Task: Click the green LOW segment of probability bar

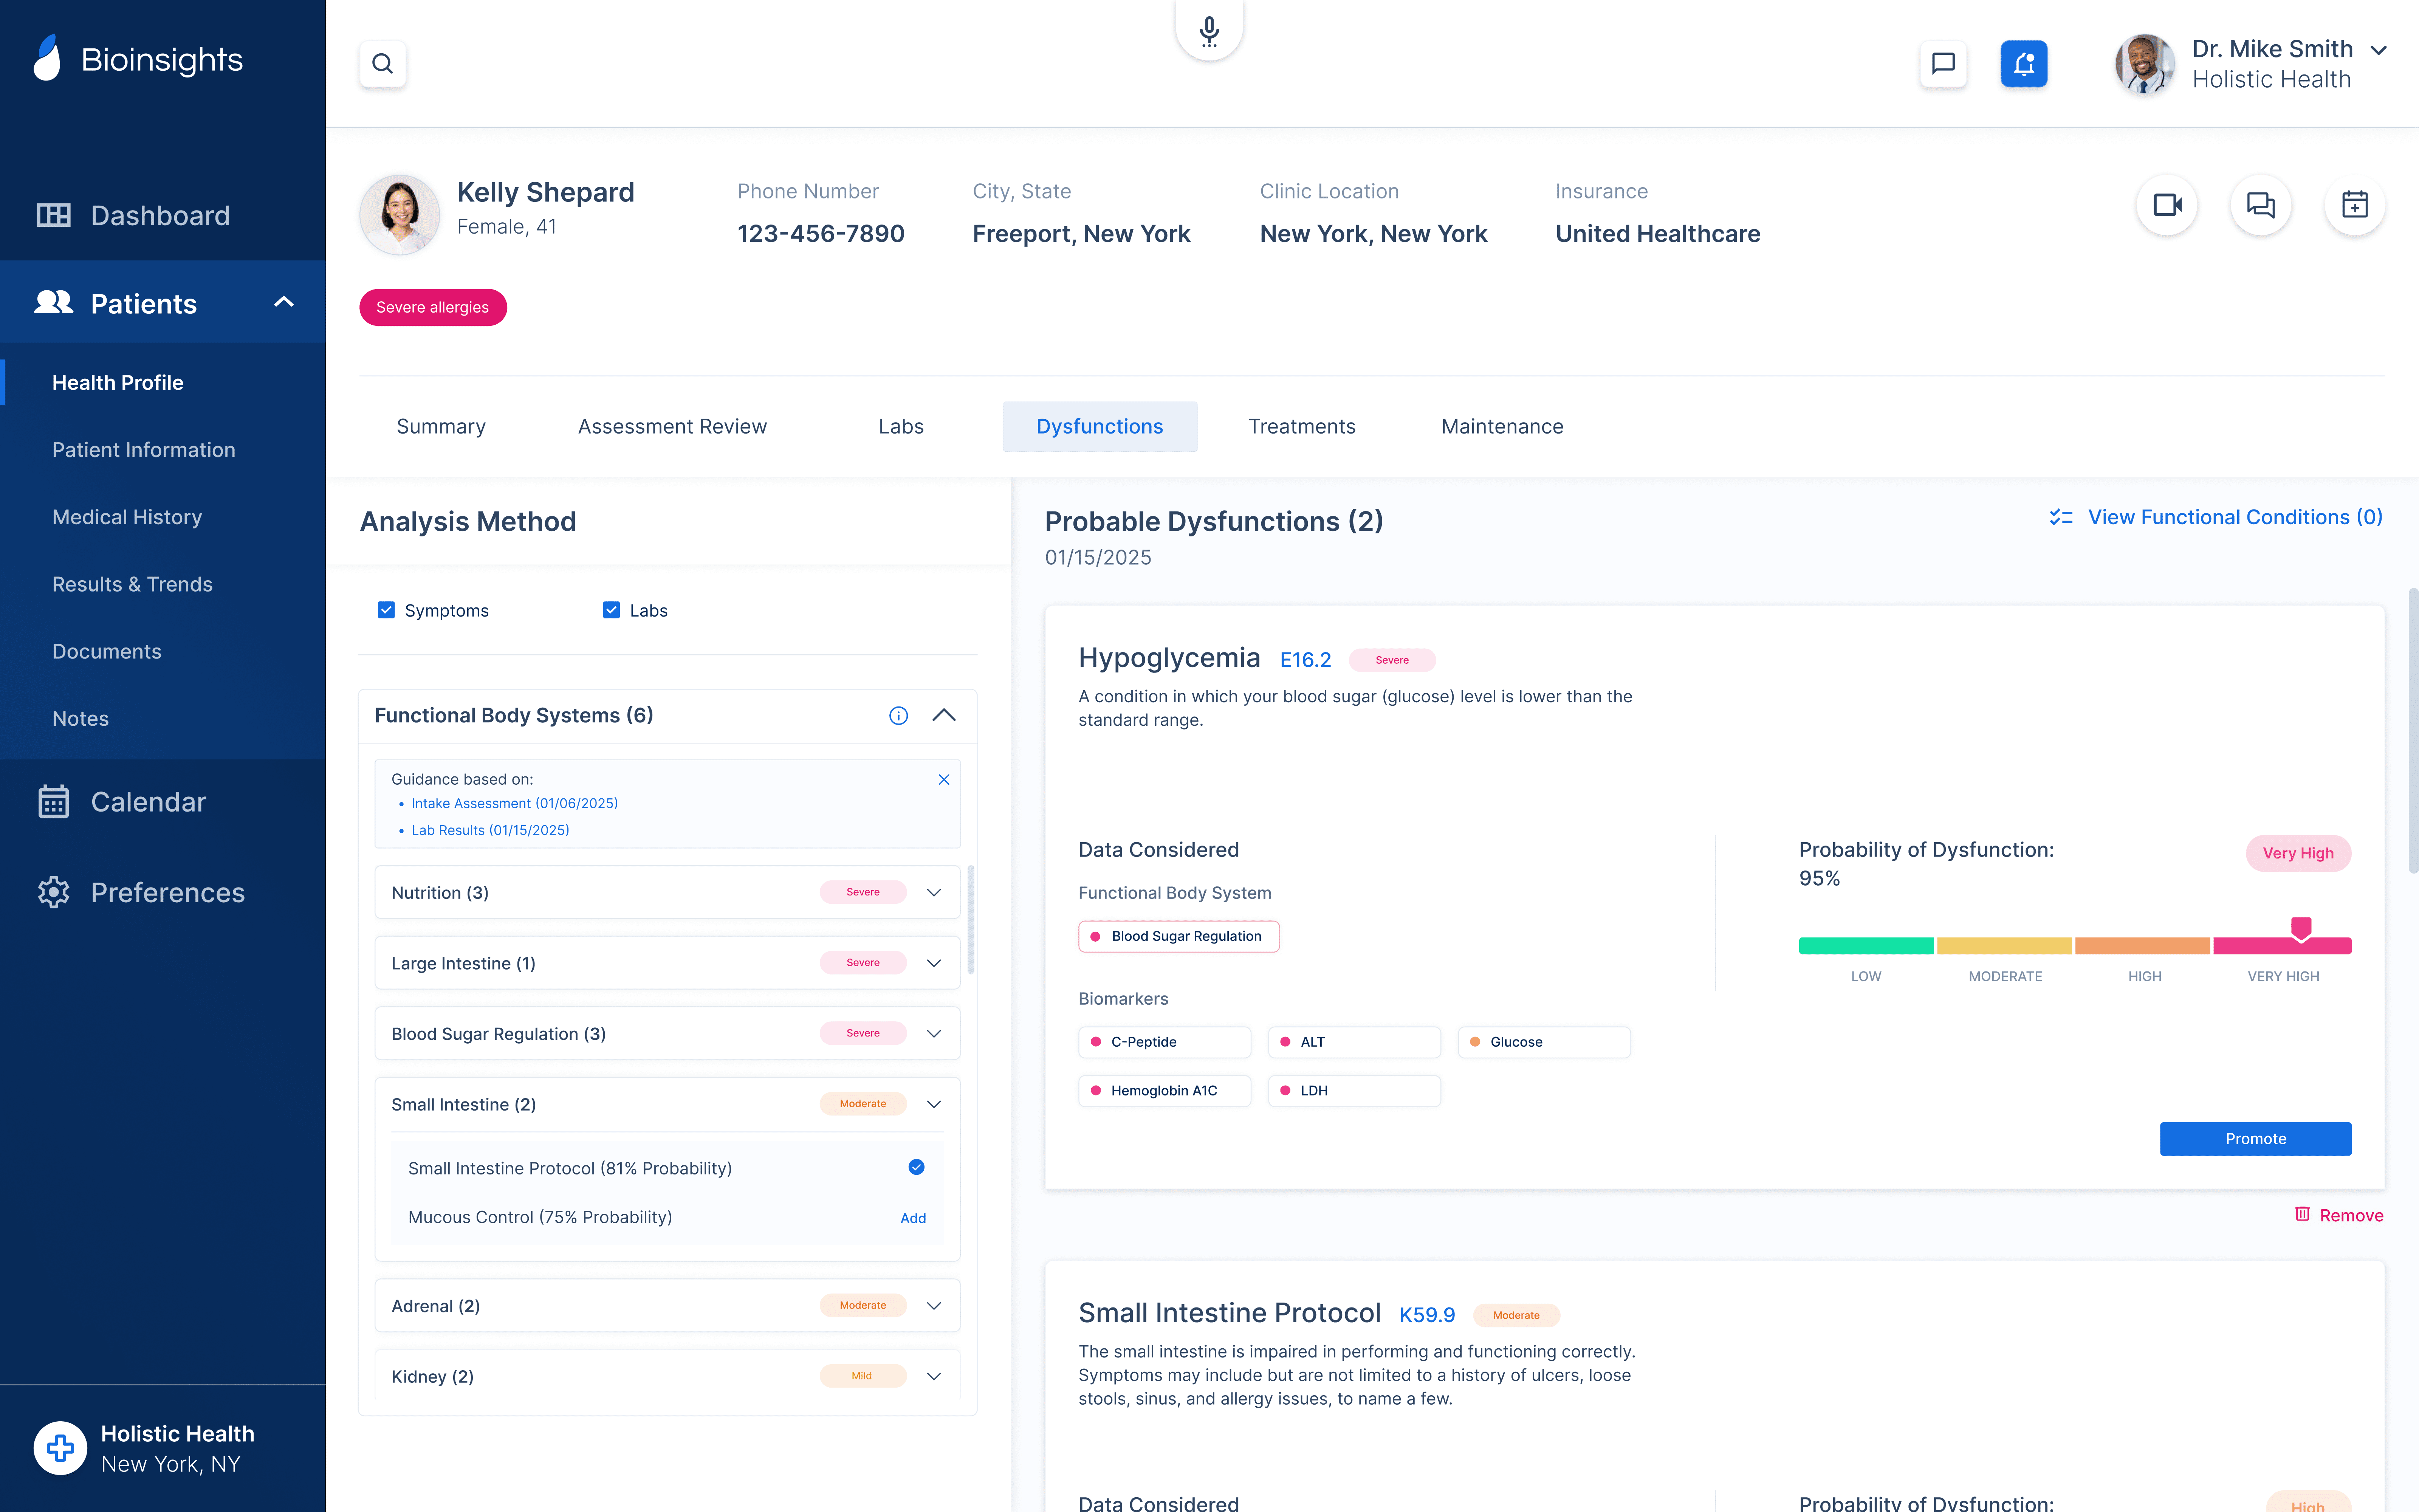Action: tap(1866, 946)
